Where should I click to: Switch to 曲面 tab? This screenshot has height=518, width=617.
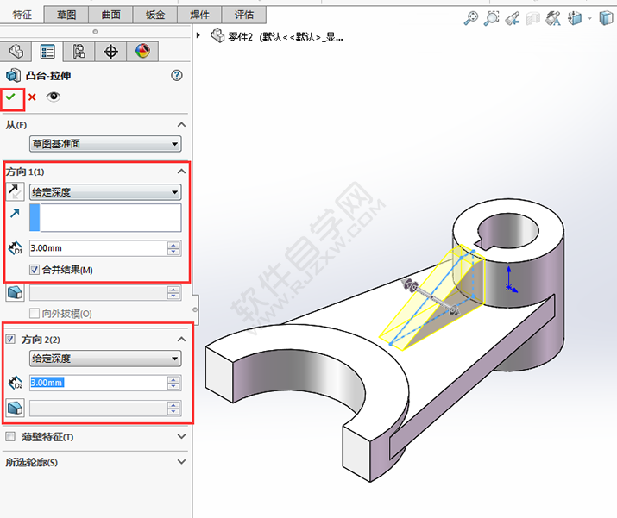click(x=110, y=15)
